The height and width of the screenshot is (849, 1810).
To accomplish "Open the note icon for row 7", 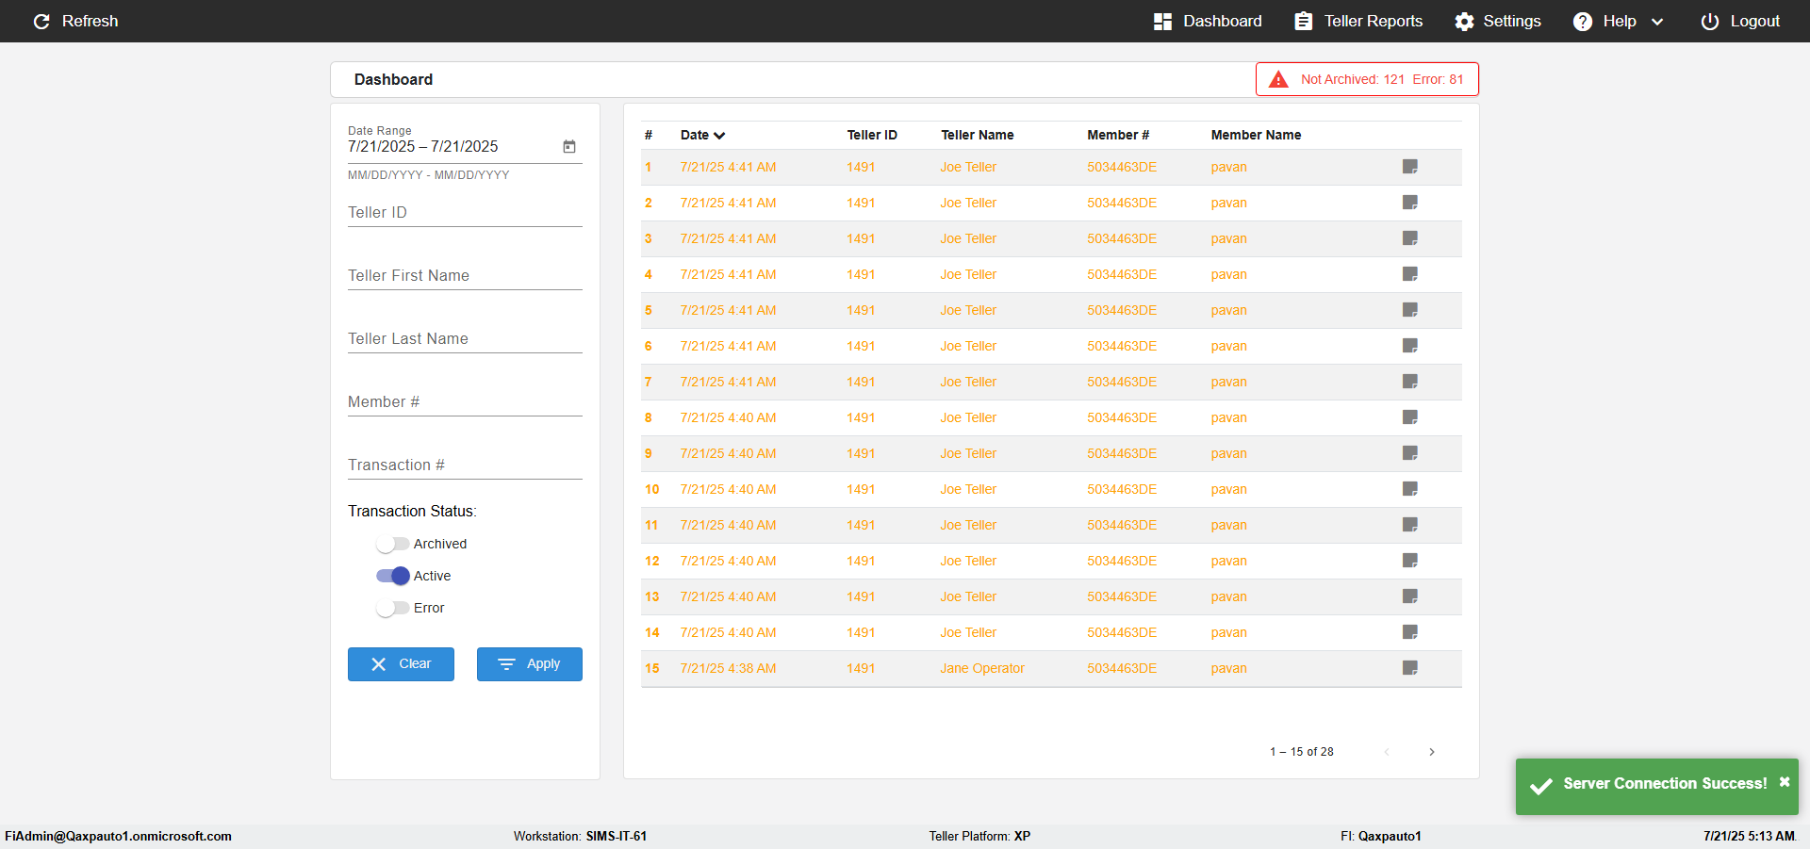I will 1410,382.
